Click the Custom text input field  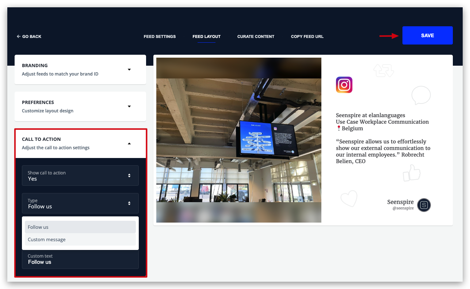click(80, 259)
